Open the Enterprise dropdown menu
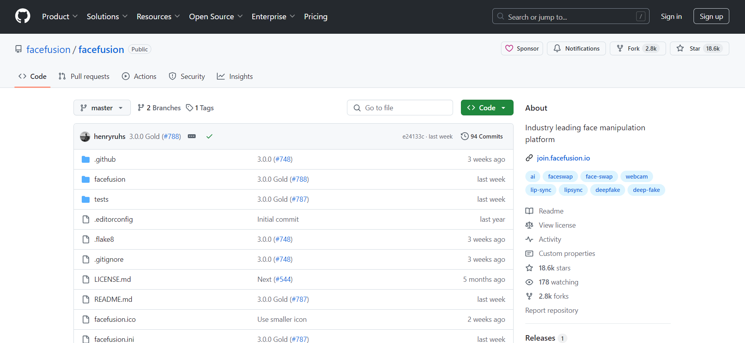The image size is (745, 343). pos(273,16)
